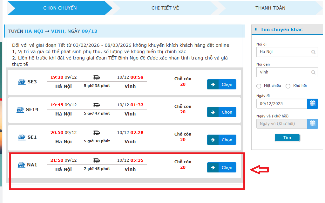Screen dimensions: 325x203
Task: Go to the Chi tiết vé step
Action: point(165,8)
